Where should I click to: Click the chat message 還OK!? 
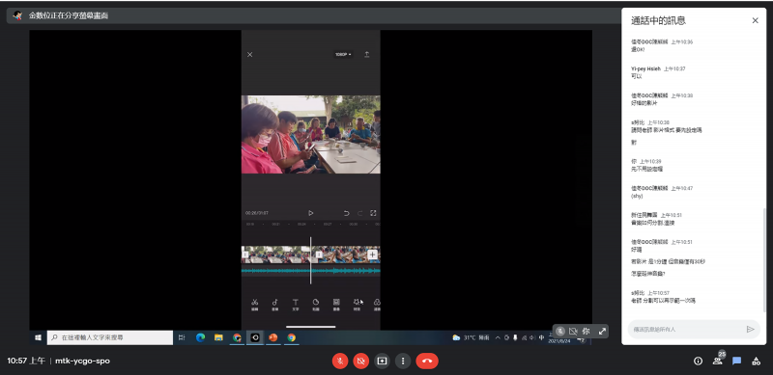638,50
